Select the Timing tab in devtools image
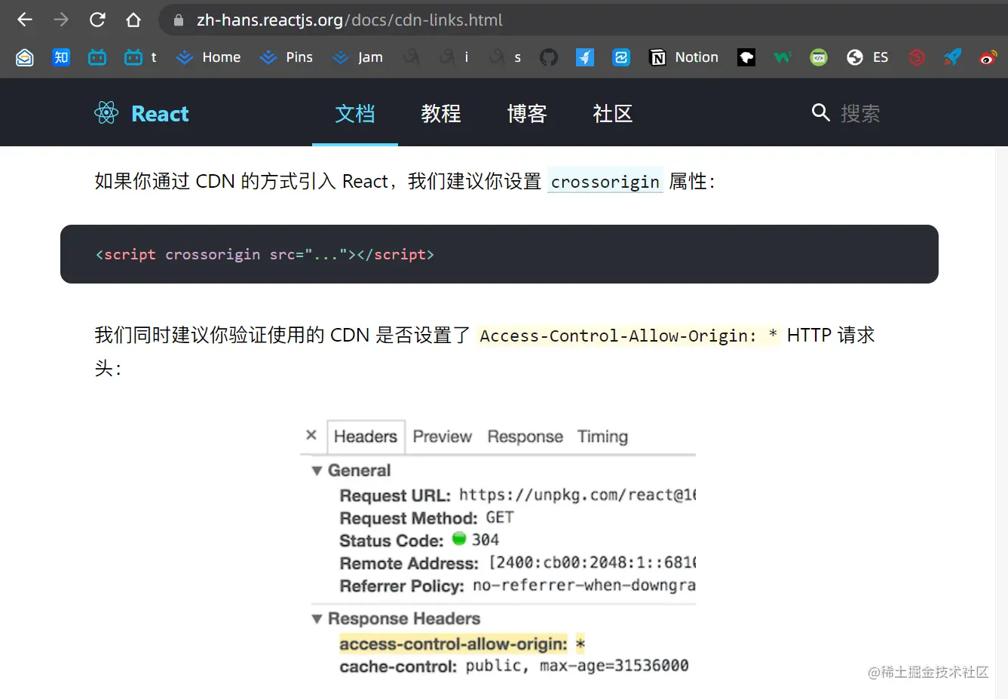The height and width of the screenshot is (699, 1008). 602,437
